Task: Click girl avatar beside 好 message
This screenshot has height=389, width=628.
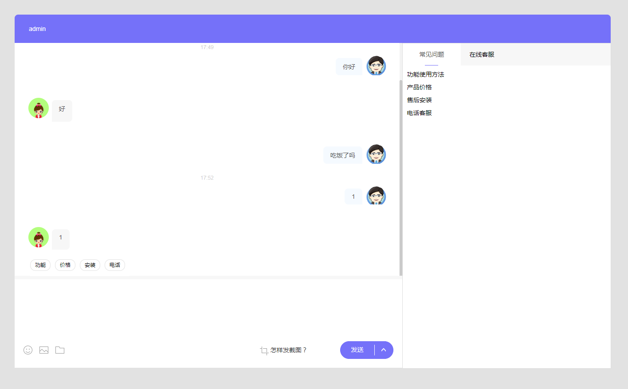Action: pyautogui.click(x=39, y=108)
